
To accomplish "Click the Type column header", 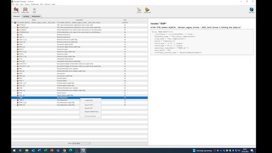I will coord(125,20).
